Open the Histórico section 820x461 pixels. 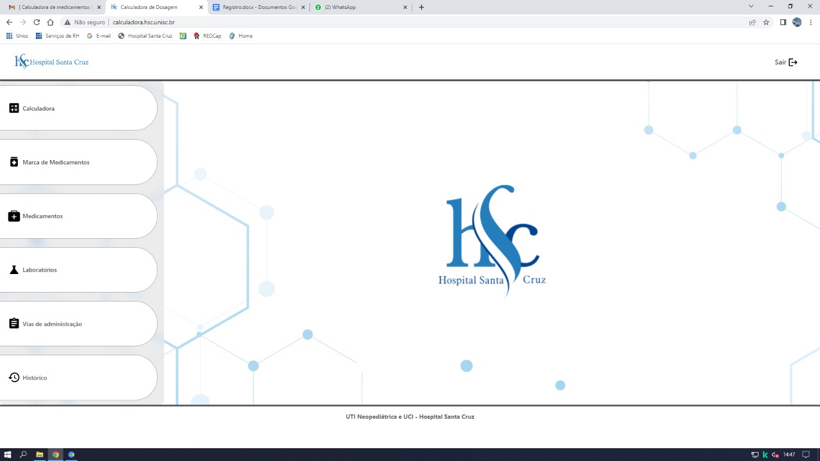[x=78, y=378]
